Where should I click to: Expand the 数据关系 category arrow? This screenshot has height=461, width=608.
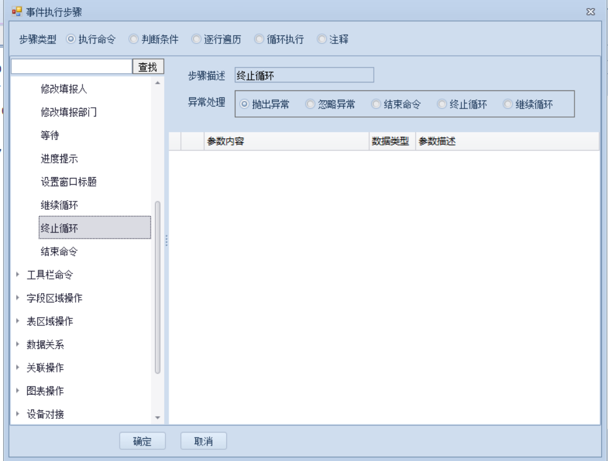[18, 345]
